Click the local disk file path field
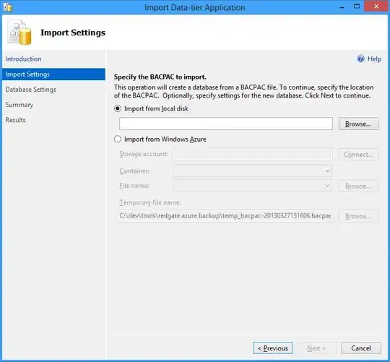This screenshot has width=390, height=362. coord(226,124)
